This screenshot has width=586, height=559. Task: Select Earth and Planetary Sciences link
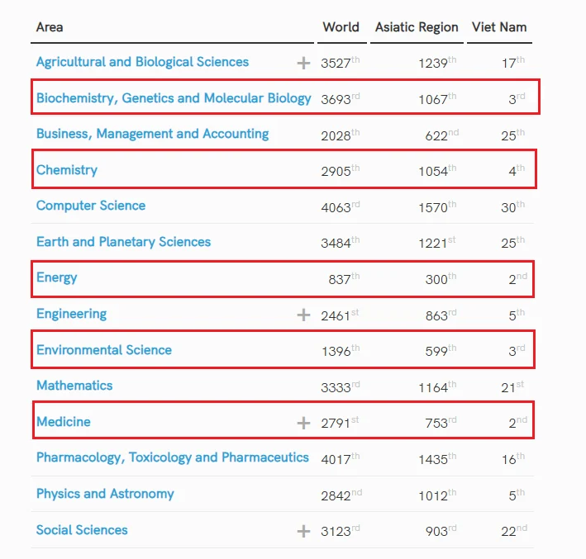point(123,242)
